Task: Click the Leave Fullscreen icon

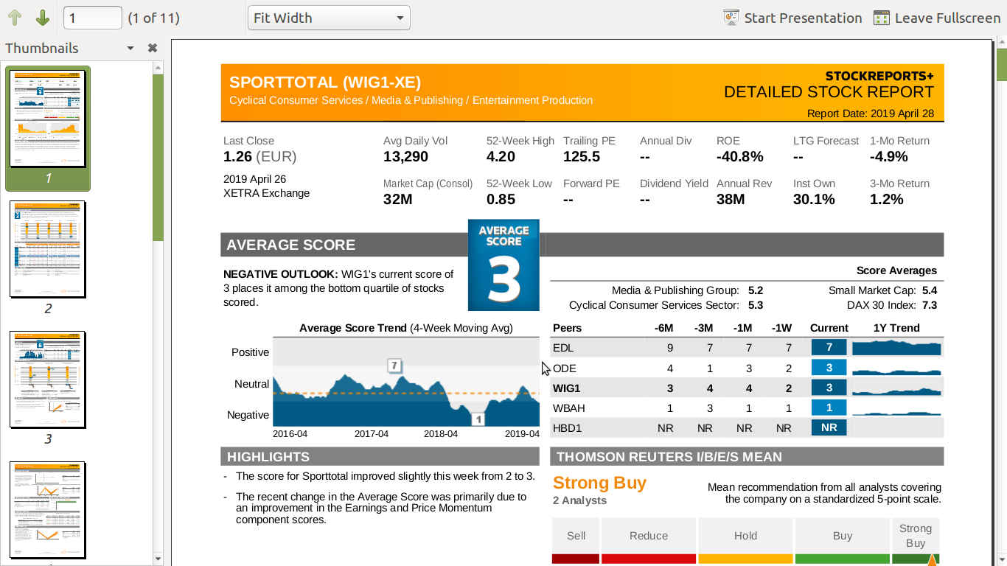Action: pos(881,18)
